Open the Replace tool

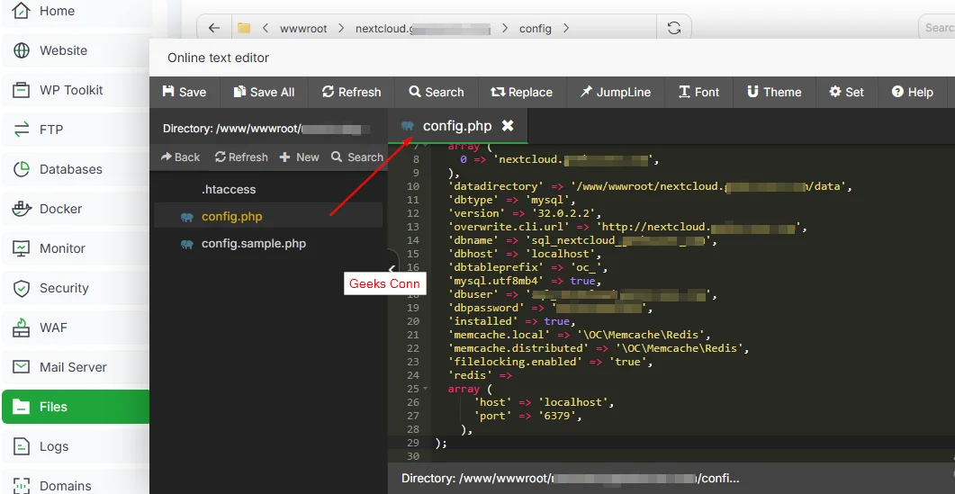[x=521, y=92]
